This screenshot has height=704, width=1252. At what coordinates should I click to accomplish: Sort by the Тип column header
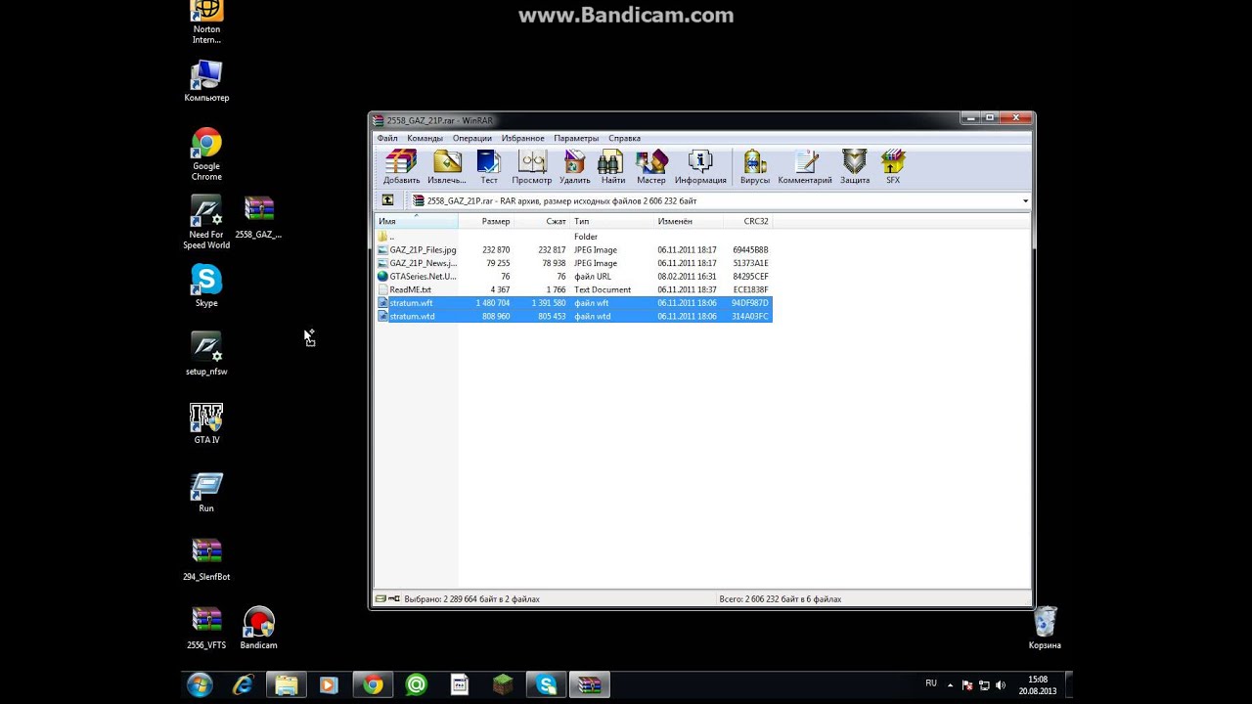coord(611,222)
